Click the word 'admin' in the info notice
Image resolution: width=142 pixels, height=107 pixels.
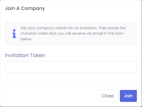61,28
